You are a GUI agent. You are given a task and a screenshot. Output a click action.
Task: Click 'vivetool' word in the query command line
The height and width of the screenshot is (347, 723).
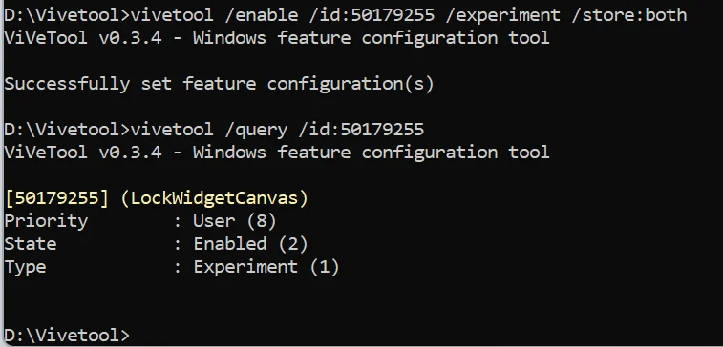172,130
